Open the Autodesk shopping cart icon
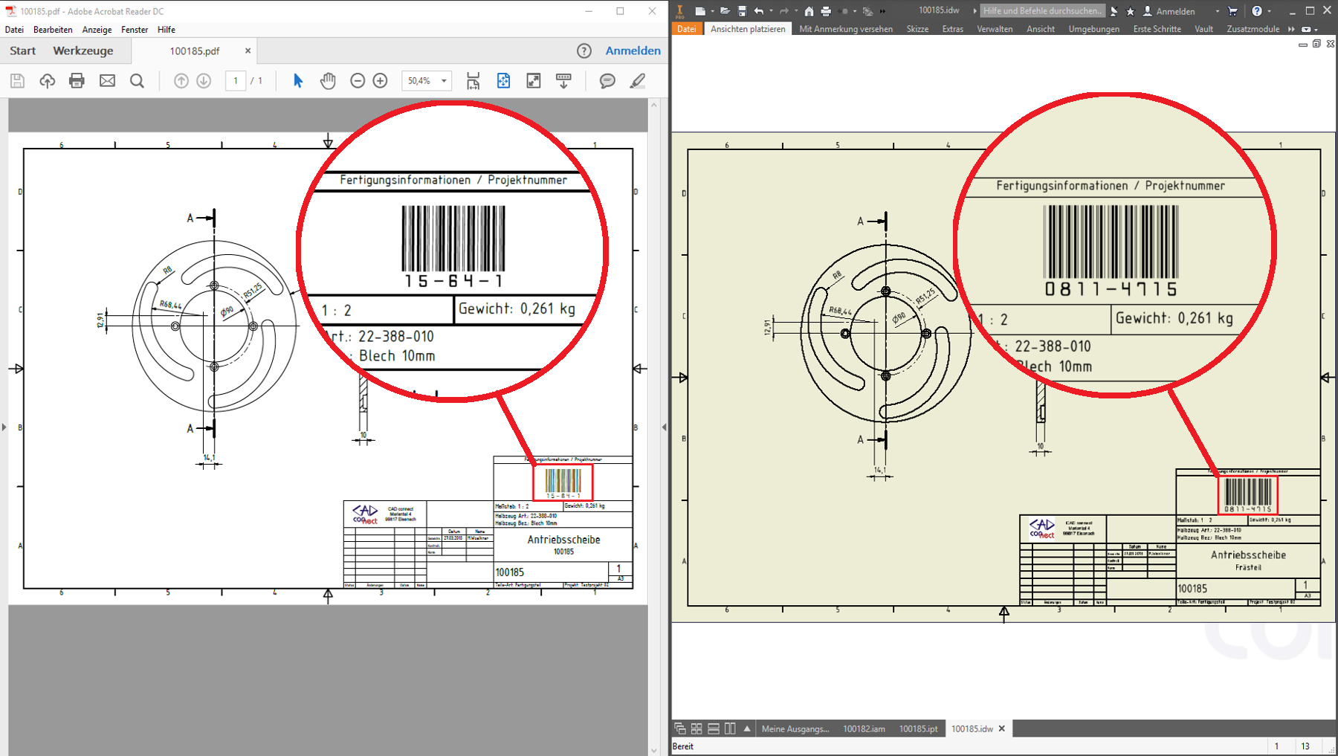Screen dimensions: 1338x756 coord(1232,11)
